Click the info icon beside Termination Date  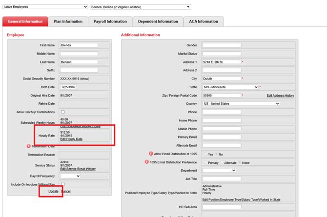(x=28, y=146)
